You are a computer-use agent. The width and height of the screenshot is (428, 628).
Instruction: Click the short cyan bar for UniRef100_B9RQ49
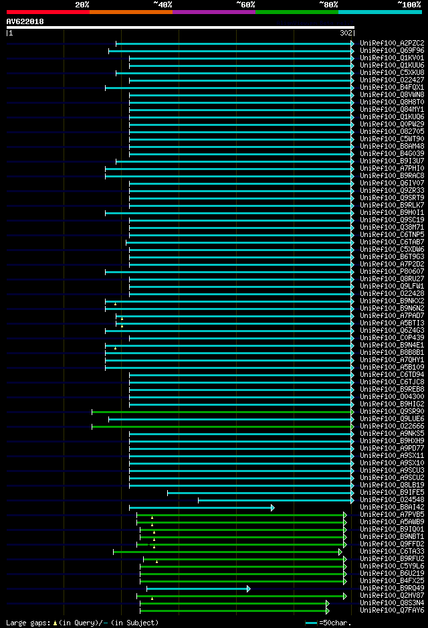(x=199, y=588)
